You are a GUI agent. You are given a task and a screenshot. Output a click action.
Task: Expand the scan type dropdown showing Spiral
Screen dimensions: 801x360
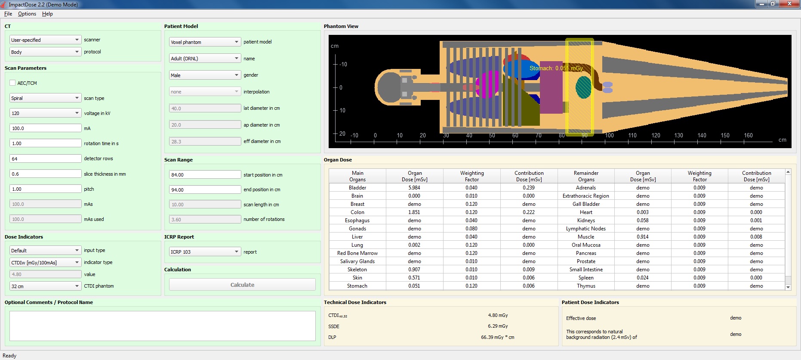pos(45,98)
